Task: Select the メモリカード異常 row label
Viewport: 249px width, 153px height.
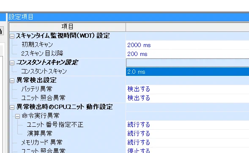Action: point(42,142)
